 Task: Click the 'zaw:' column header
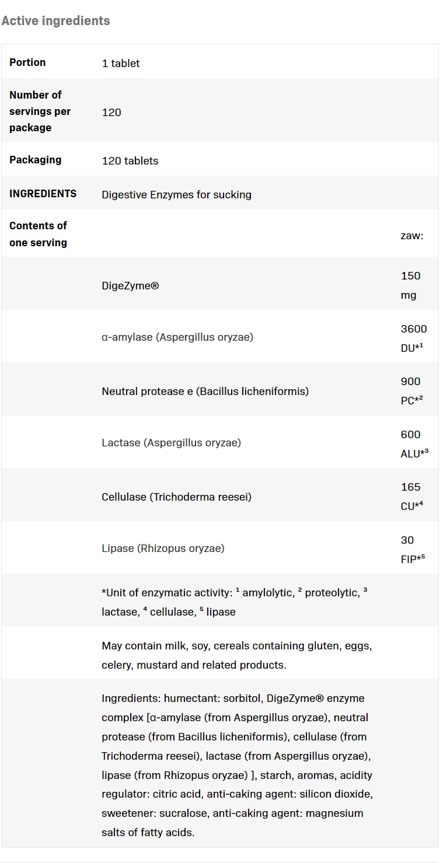[x=411, y=236]
